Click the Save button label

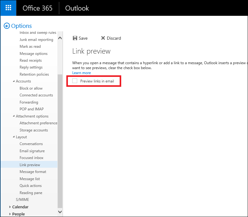83,38
